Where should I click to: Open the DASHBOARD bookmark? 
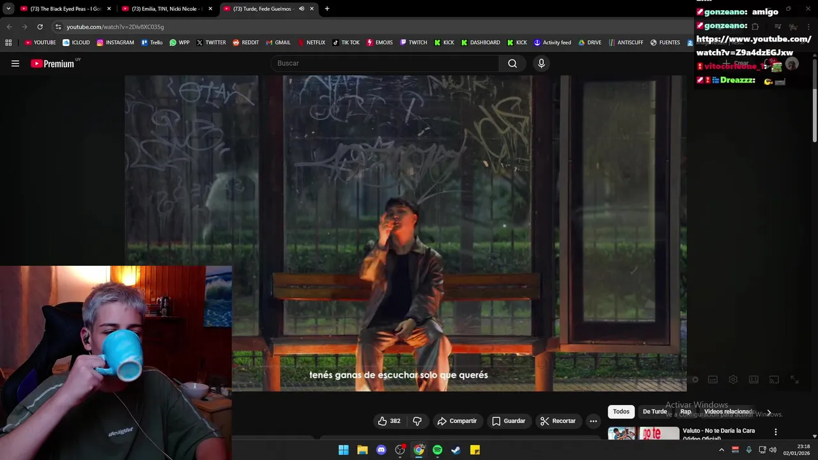coord(481,43)
